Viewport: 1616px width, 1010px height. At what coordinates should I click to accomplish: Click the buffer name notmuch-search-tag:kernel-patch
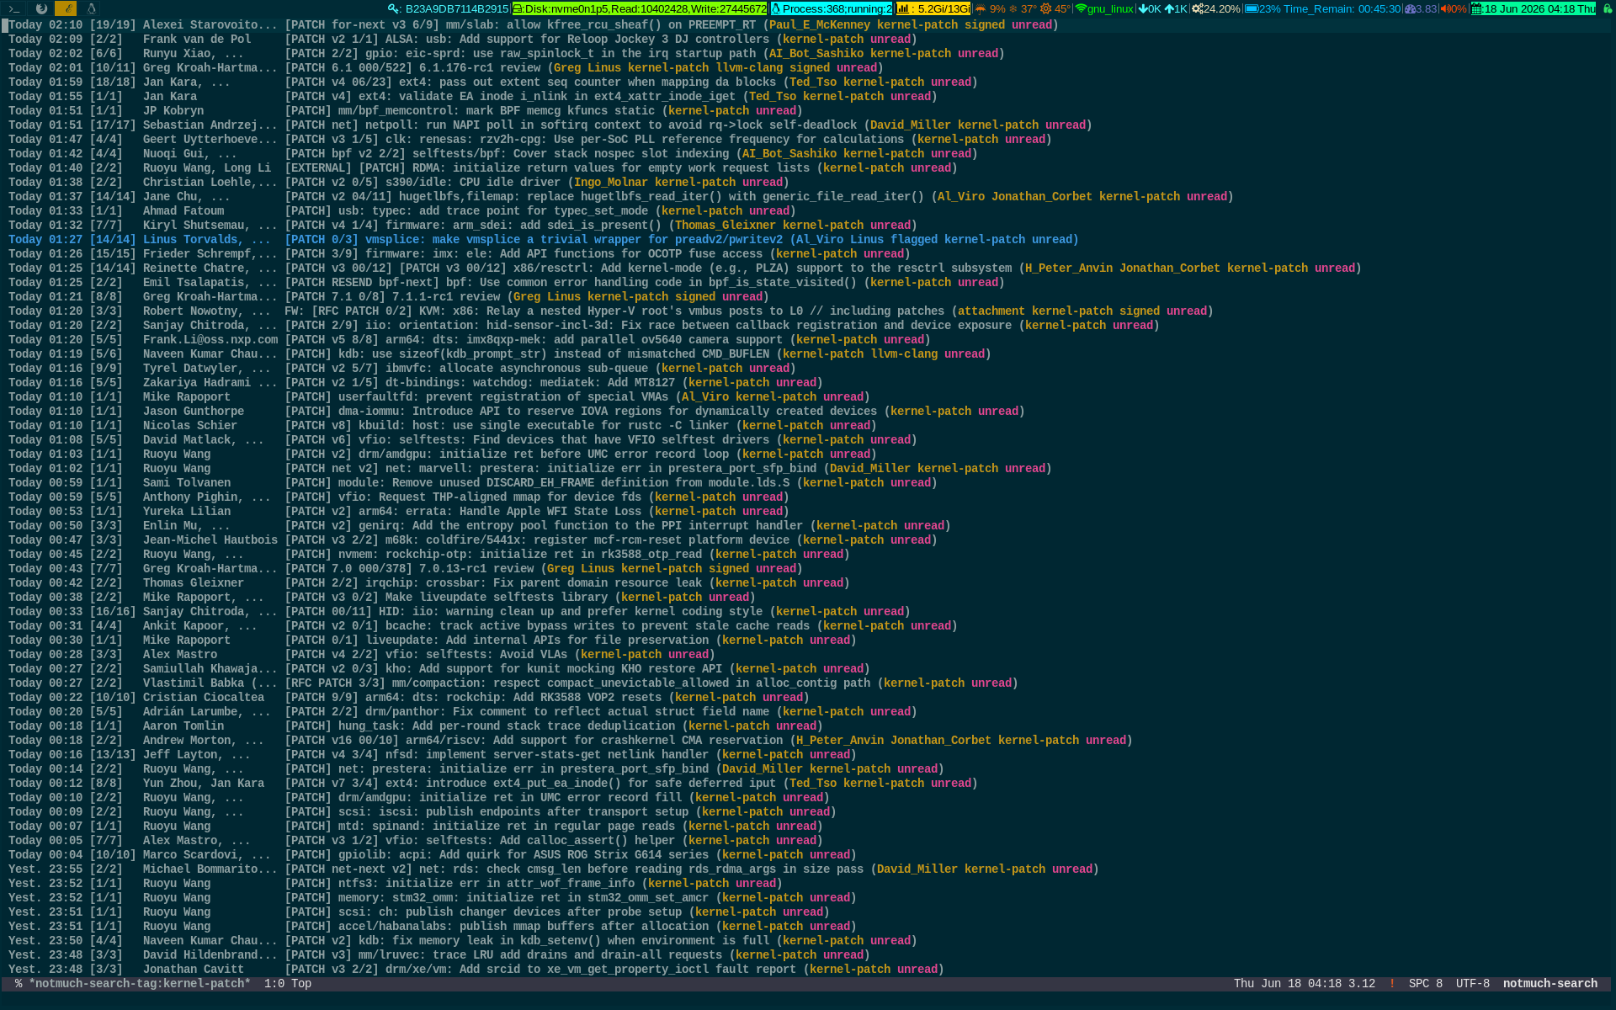(x=140, y=984)
